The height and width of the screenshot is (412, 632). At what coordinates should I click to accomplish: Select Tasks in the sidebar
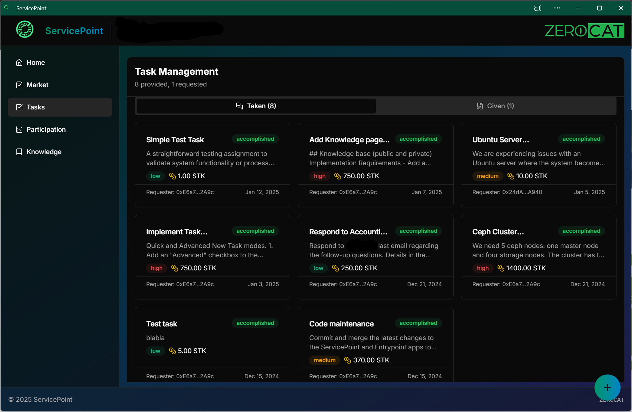(60, 107)
